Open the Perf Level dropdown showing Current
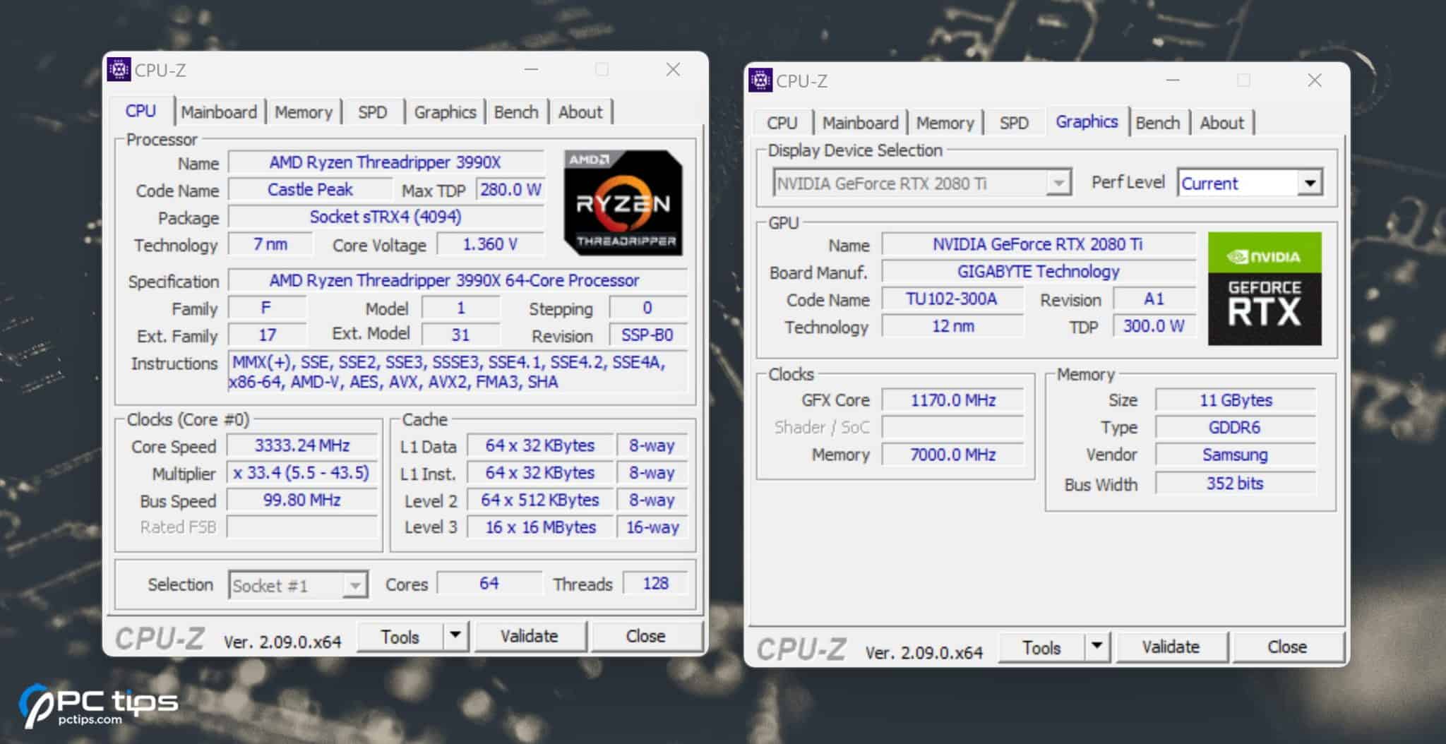Image resolution: width=1446 pixels, height=744 pixels. coord(1310,183)
